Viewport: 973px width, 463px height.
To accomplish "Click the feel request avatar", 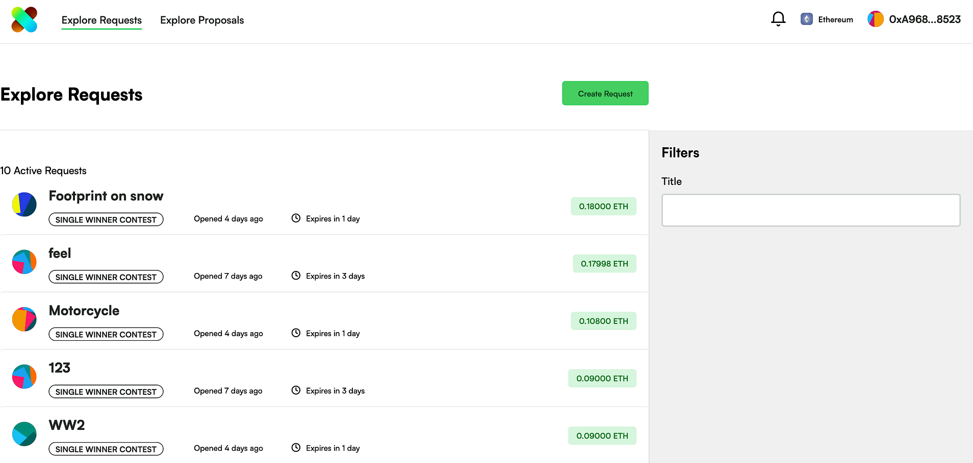I will 24,262.
